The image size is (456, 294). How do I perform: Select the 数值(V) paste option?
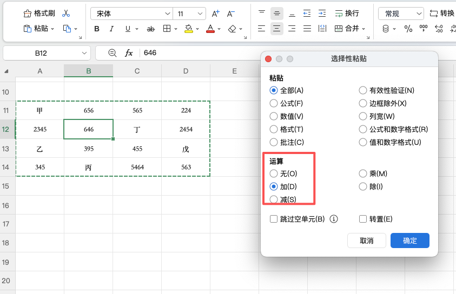coord(287,116)
